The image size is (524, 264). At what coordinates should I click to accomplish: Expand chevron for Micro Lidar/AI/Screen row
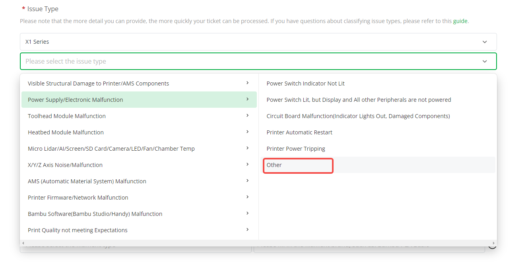(x=247, y=148)
